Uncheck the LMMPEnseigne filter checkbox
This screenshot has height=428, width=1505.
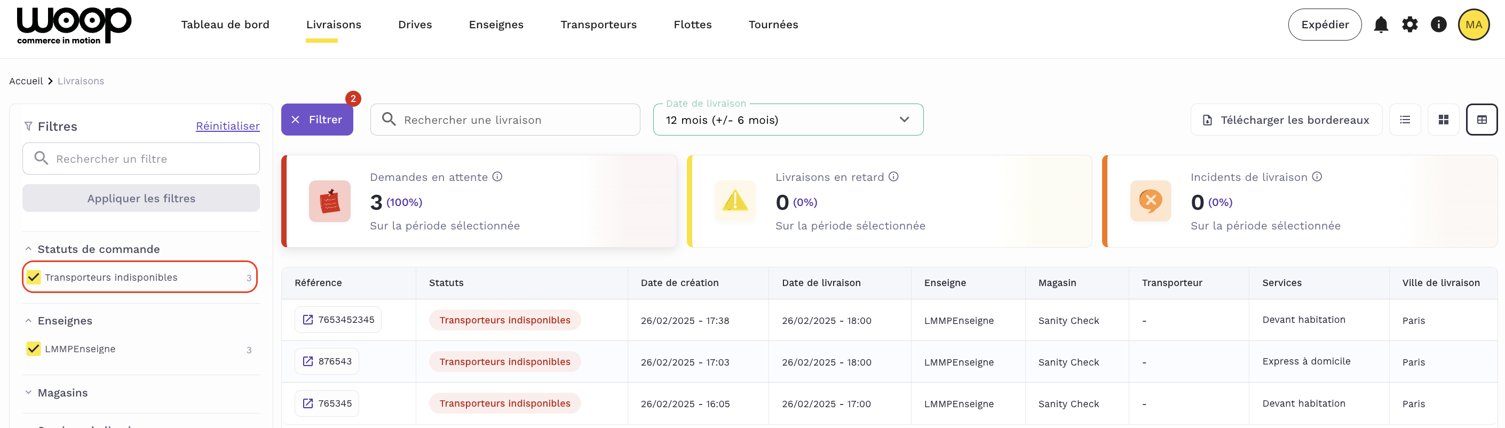(x=34, y=349)
